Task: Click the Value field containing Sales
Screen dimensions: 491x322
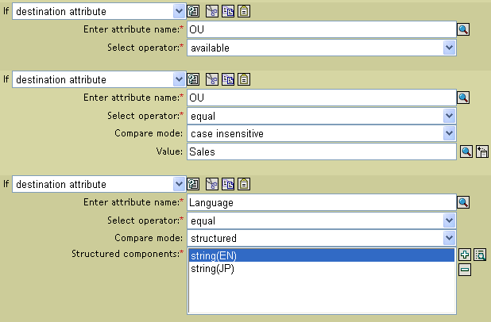Action: tap(319, 151)
